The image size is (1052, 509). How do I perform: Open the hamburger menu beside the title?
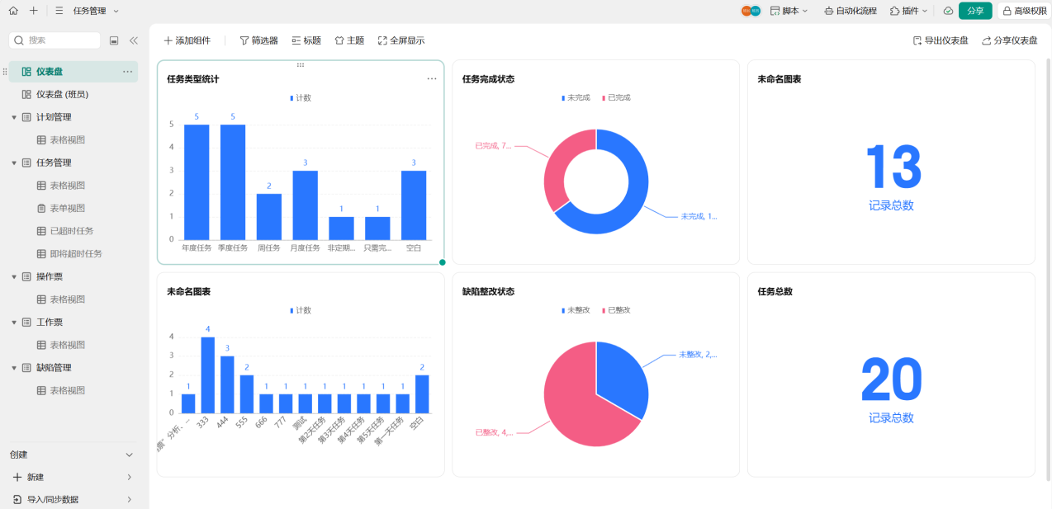click(60, 12)
